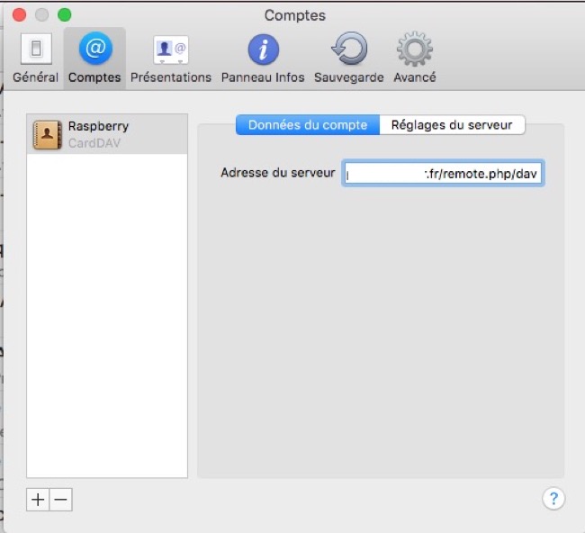Viewport: 585px width, 533px height.
Task: Click the Comptes window title bar text
Action: pyautogui.click(x=294, y=15)
